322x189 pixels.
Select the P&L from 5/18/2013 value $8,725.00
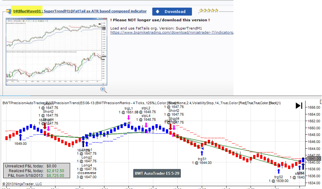tap(55, 176)
